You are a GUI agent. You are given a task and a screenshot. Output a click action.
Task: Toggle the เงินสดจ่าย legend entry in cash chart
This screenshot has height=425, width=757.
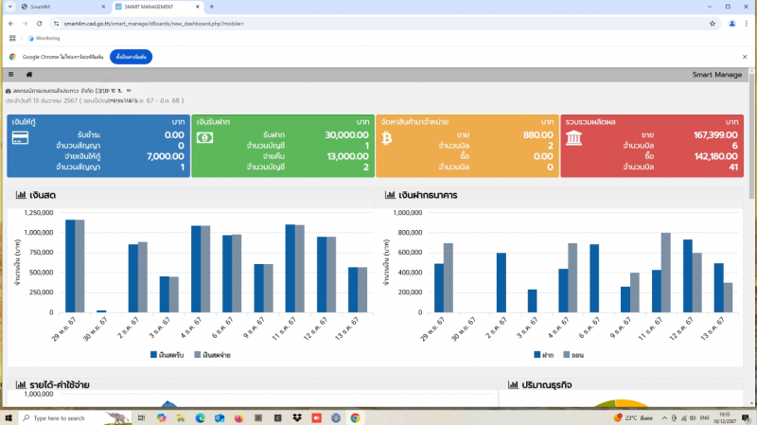pos(212,355)
